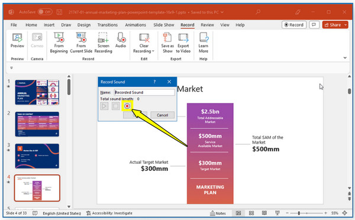Click the help question mark in Record Sound dialog
This screenshot has height=220, width=355.
click(154, 82)
